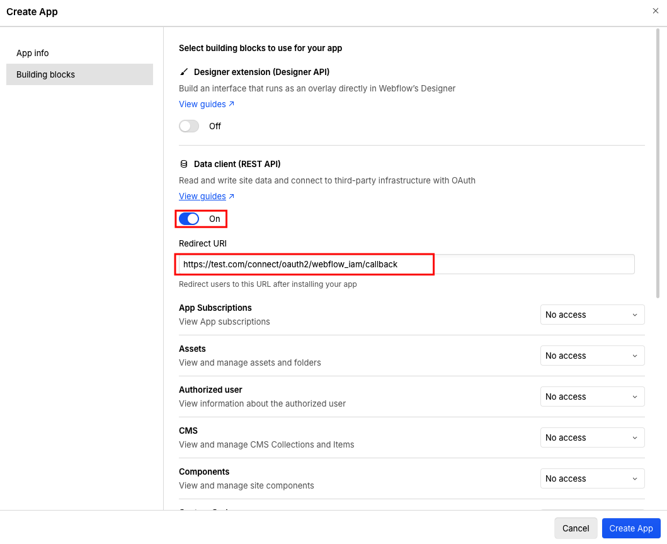Click the Cancel button
Viewport: 667px width, 544px height.
tap(576, 528)
